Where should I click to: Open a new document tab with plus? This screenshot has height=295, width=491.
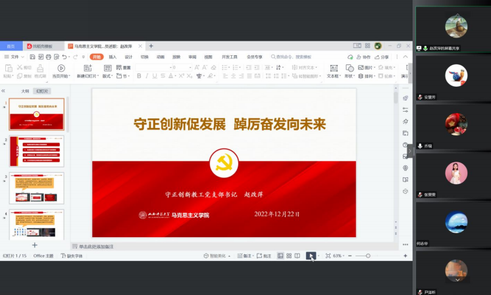click(151, 46)
